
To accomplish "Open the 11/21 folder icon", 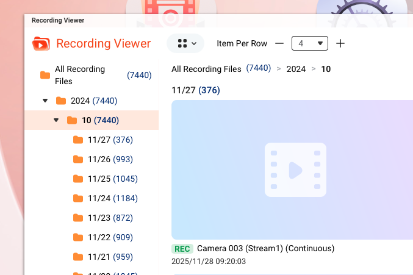I will pyautogui.click(x=77, y=257).
